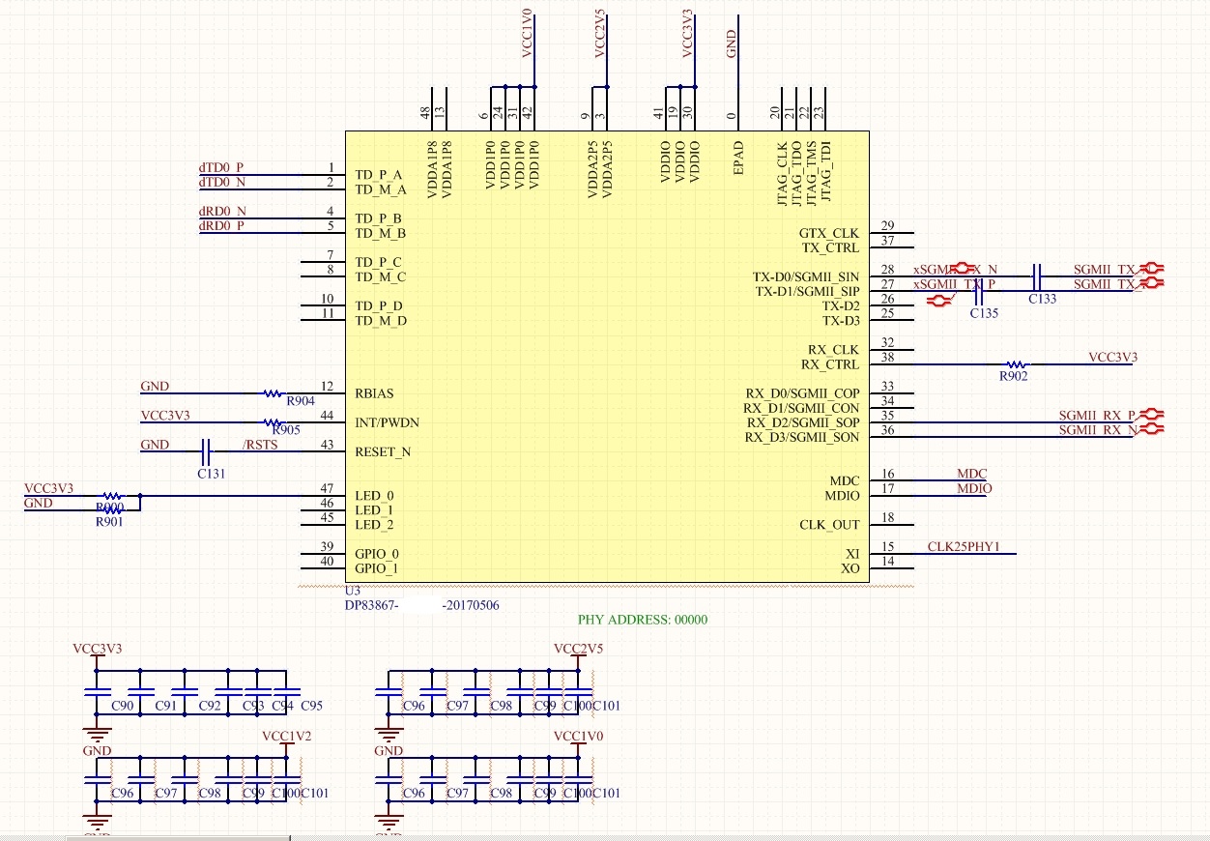Click the C135 designator label

(x=984, y=314)
